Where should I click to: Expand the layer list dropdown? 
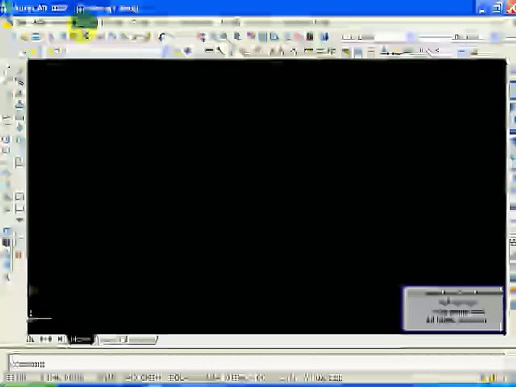coord(166,52)
